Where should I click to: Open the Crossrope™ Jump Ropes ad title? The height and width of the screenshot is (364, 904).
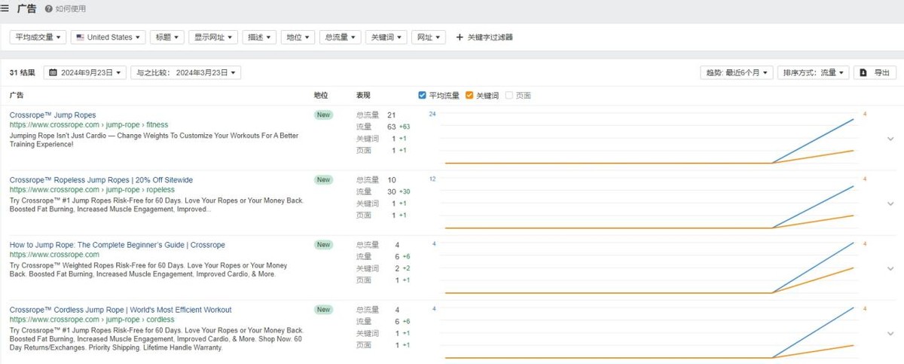[53, 115]
